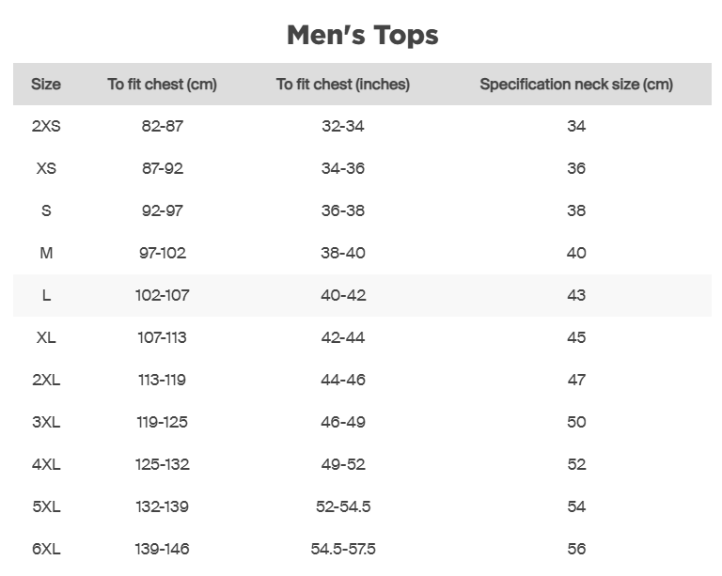Click the To fit chest (inches) header
This screenshot has height=576, width=722.
[x=343, y=85]
